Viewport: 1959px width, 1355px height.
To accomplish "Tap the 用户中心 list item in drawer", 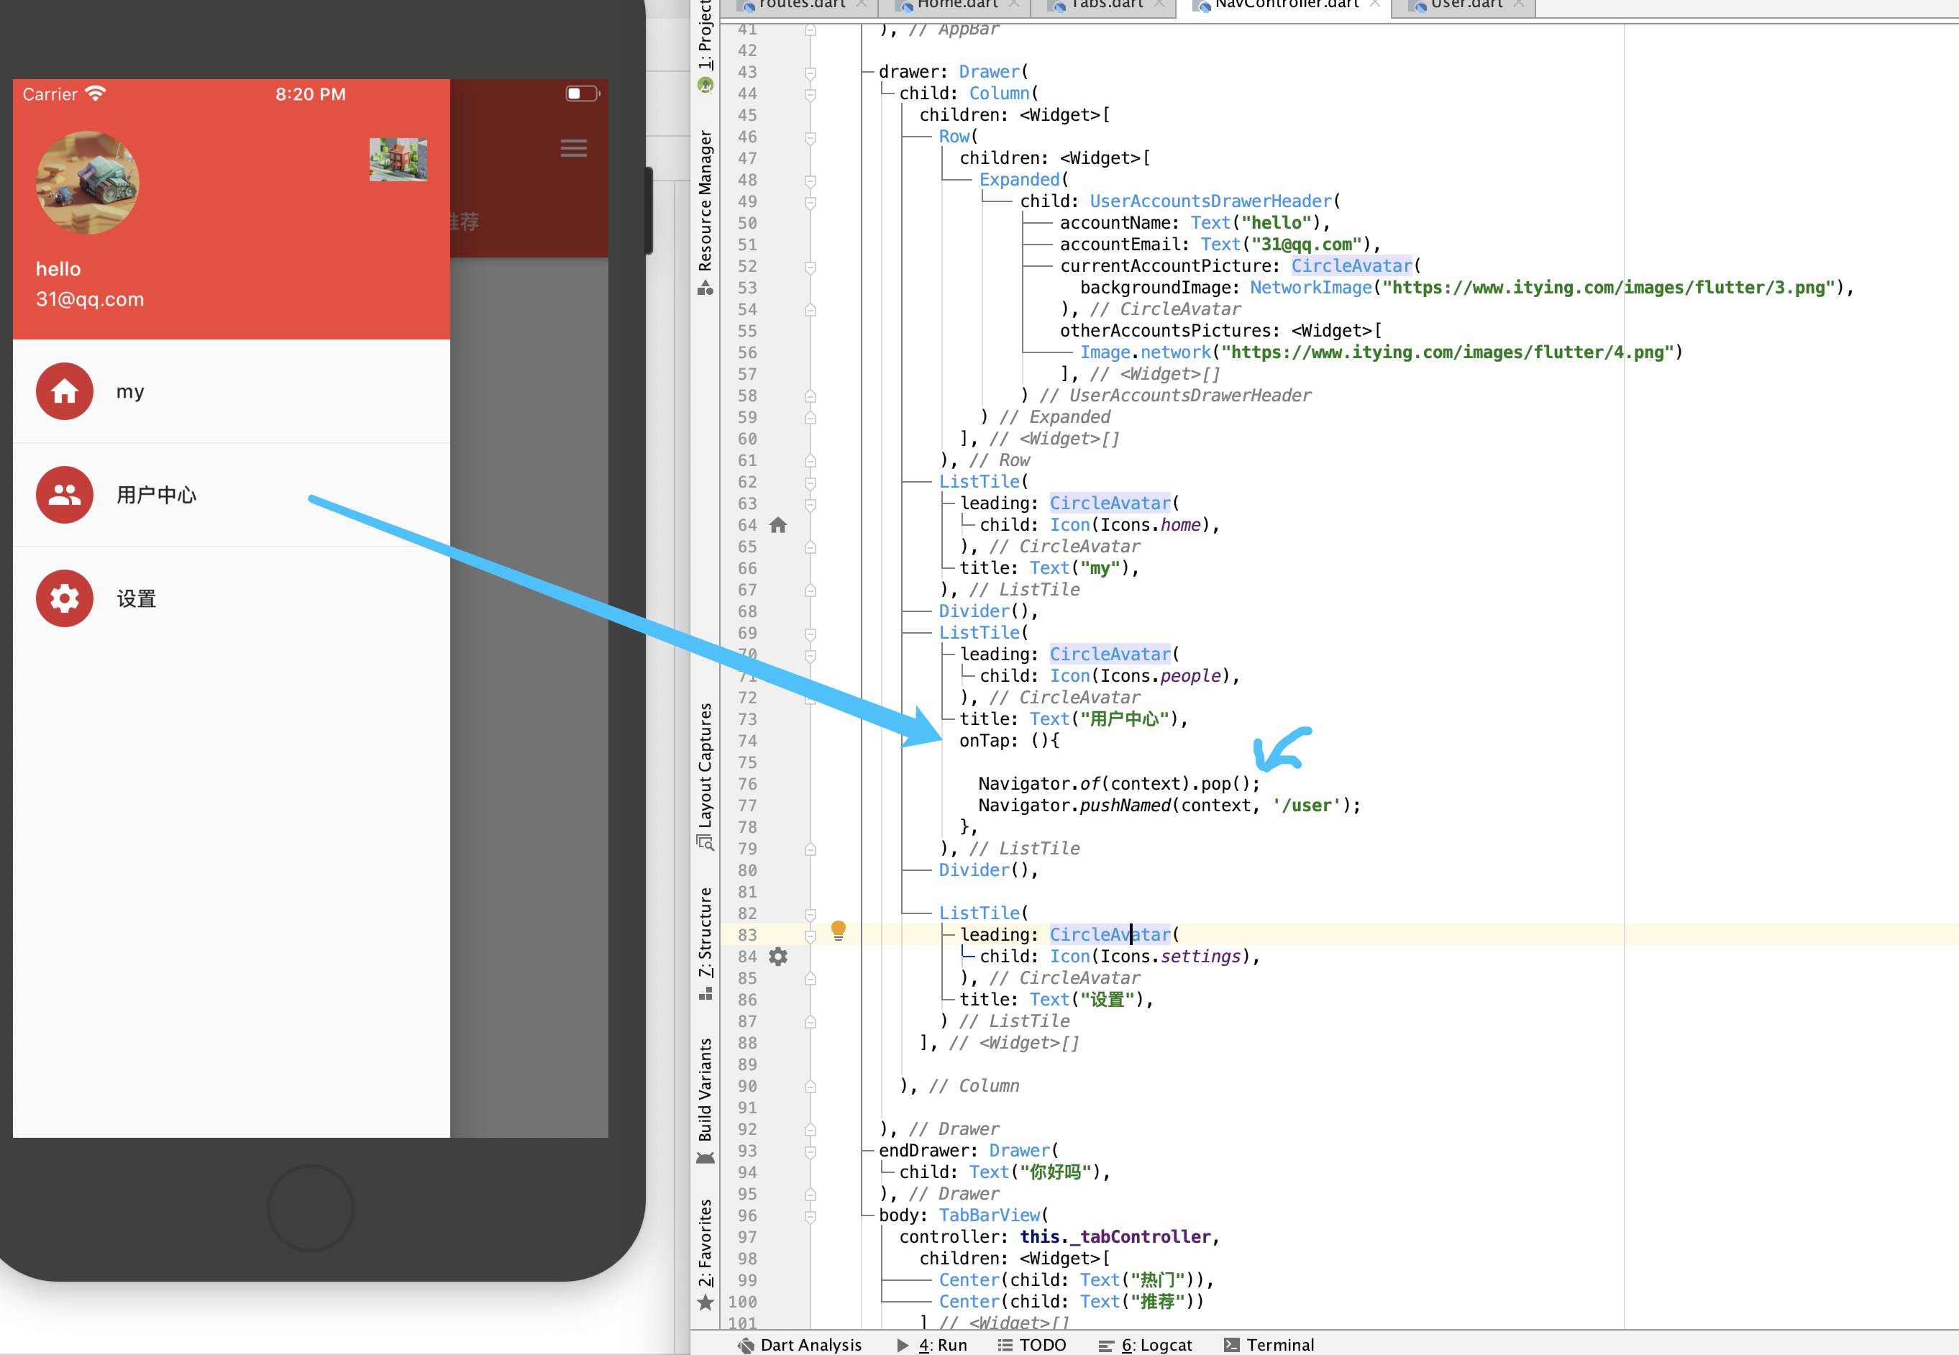I will (156, 495).
